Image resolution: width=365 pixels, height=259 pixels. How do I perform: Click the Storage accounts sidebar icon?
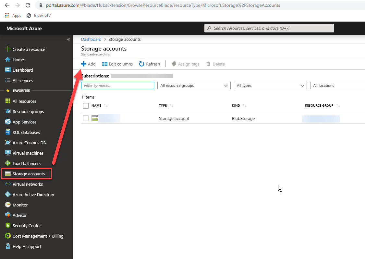[8, 174]
